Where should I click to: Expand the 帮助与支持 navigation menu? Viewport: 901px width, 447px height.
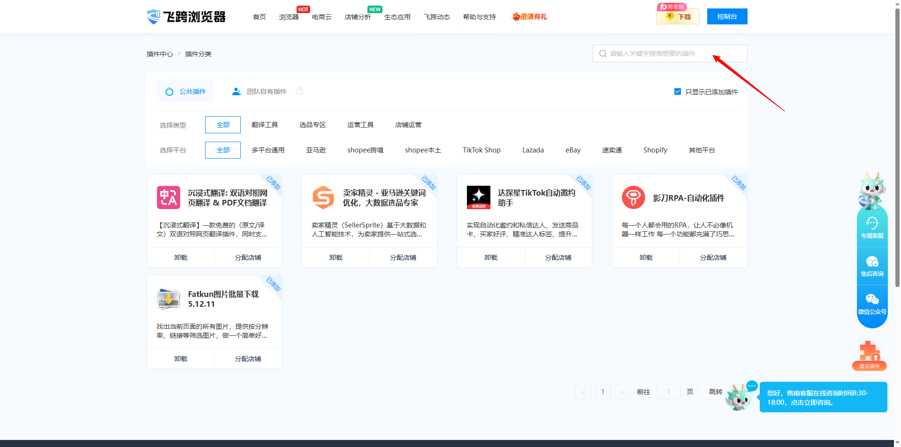(479, 17)
